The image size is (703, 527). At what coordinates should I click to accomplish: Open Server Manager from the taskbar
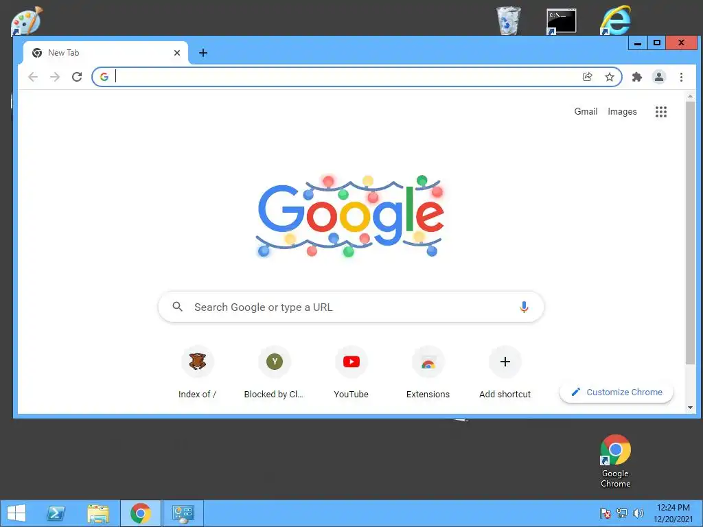point(183,513)
